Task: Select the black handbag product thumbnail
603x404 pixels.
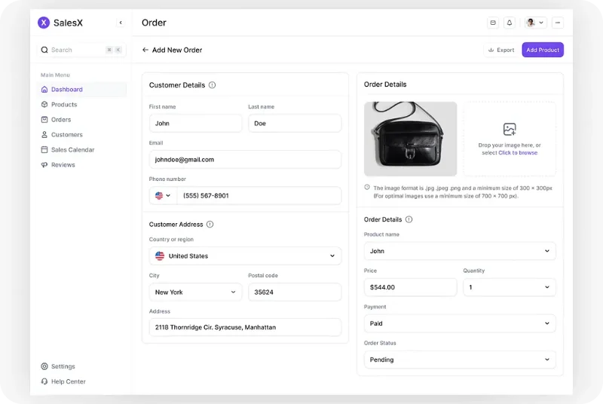Action: pyautogui.click(x=410, y=139)
